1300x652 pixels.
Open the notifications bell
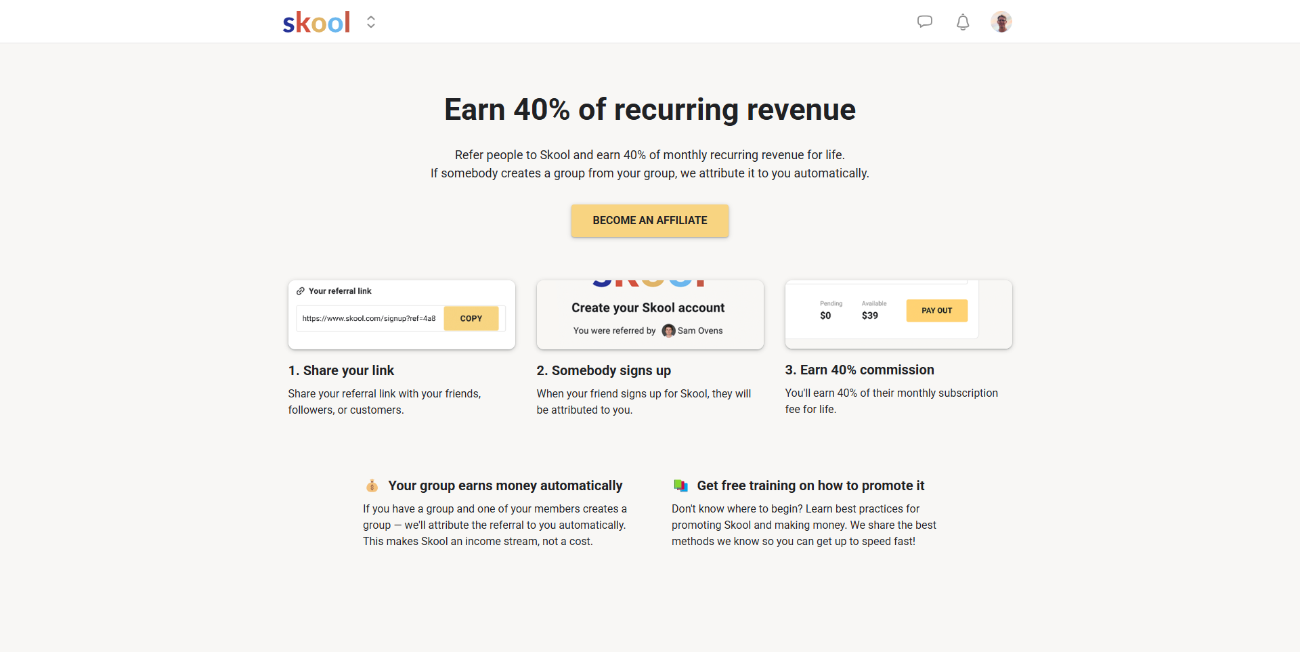click(x=962, y=22)
